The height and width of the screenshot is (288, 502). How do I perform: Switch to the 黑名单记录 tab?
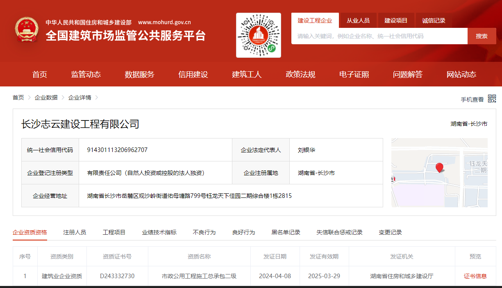286,232
